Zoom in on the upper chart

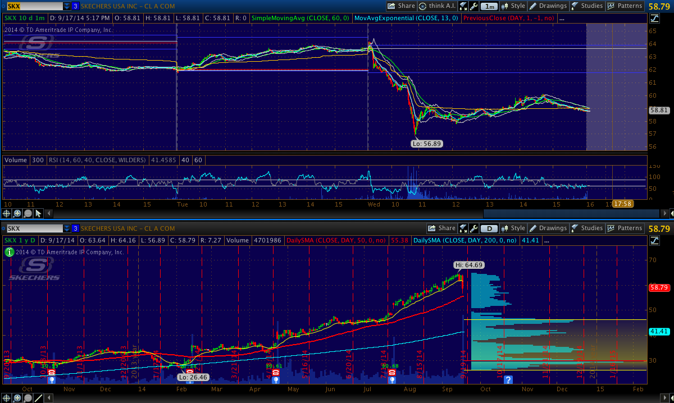[16, 213]
